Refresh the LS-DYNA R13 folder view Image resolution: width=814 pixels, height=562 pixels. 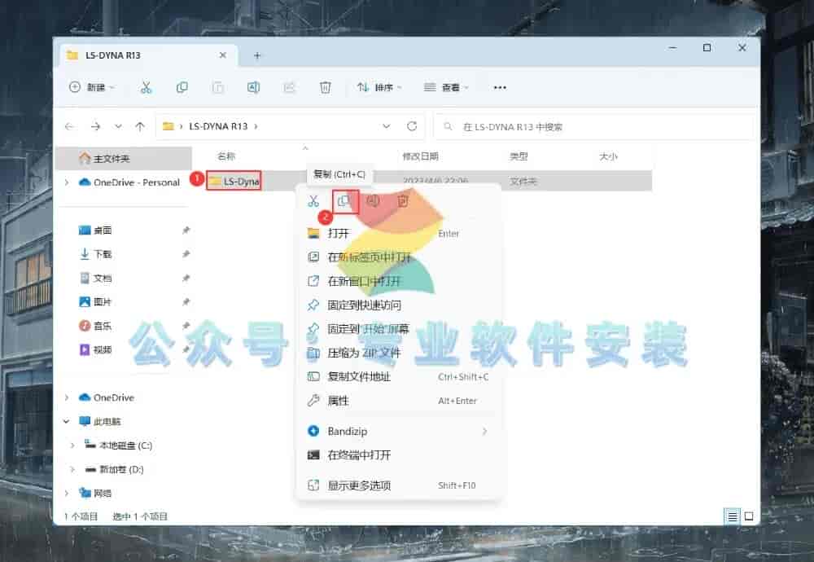tap(412, 126)
